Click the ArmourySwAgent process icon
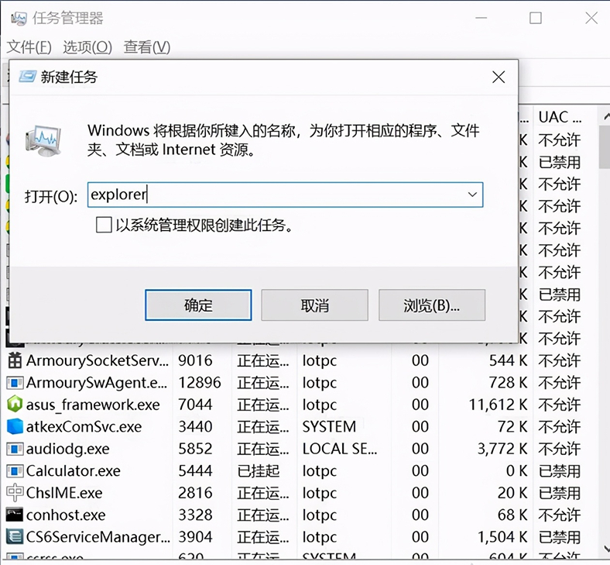This screenshot has height=565, width=610. pyautogui.click(x=15, y=382)
